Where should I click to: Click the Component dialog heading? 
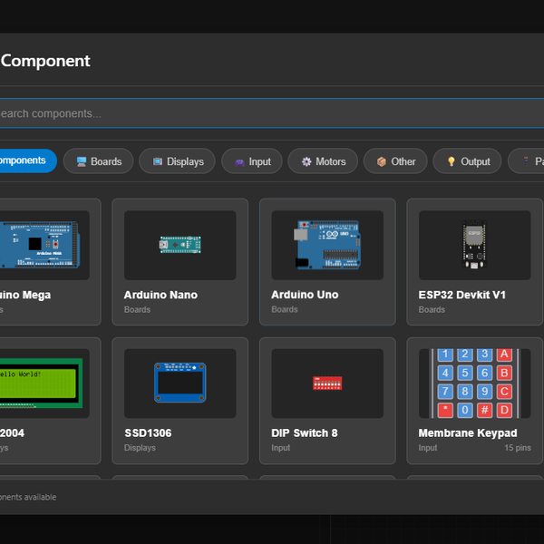(45, 61)
